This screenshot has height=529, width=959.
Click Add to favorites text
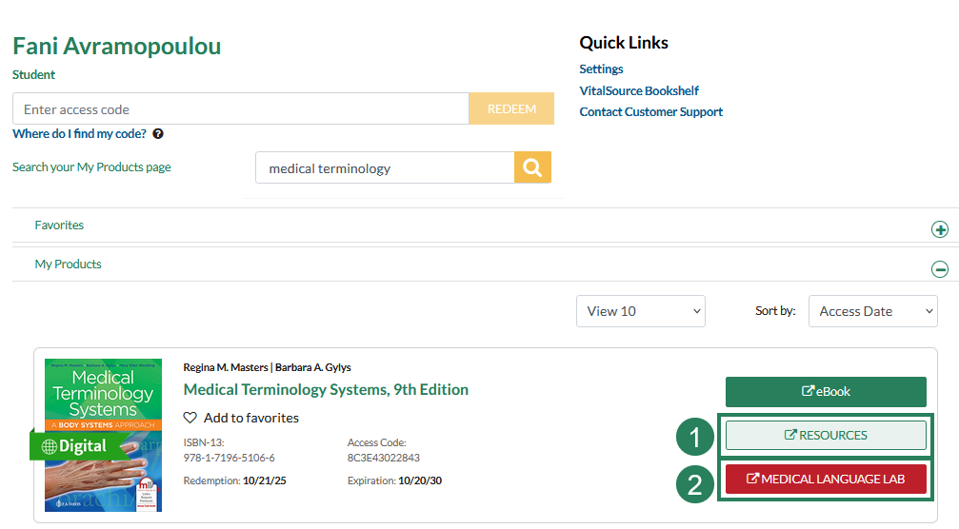[251, 418]
